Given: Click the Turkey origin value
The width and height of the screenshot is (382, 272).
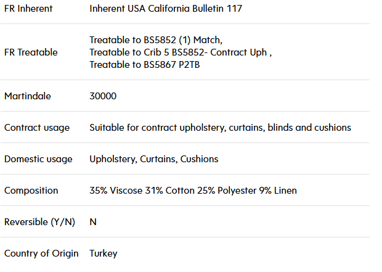Looking at the screenshot, I should point(104,253).
